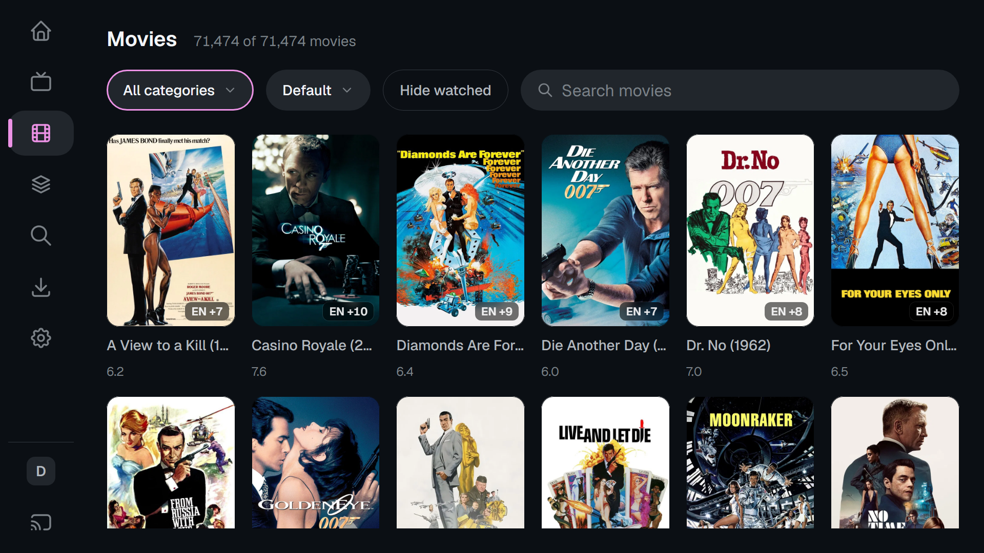This screenshot has width=984, height=553.
Task: Open Diamonds Are Forever poster
Action: coord(461,230)
